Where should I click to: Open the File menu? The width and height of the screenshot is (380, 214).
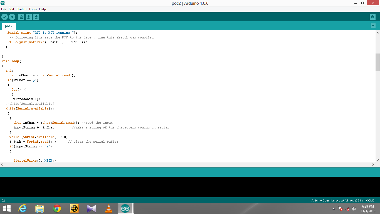pos(4,9)
